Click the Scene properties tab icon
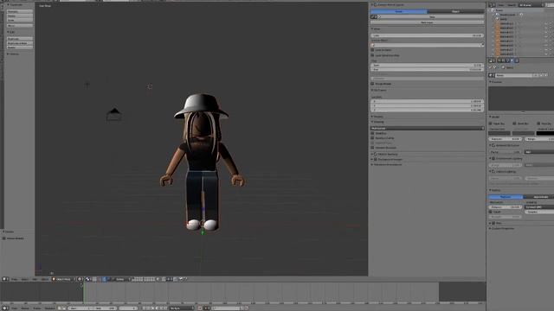Image resolution: width=554 pixels, height=311 pixels. 508,60
